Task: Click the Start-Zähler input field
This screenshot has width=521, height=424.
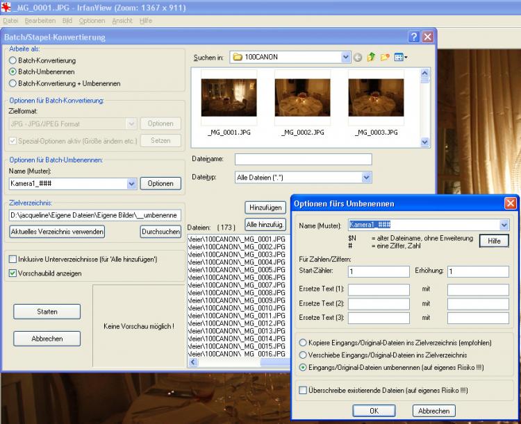Action: pos(379,271)
